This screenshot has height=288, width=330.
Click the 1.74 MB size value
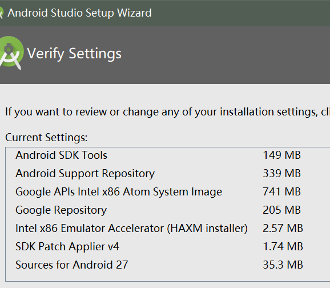[283, 247]
